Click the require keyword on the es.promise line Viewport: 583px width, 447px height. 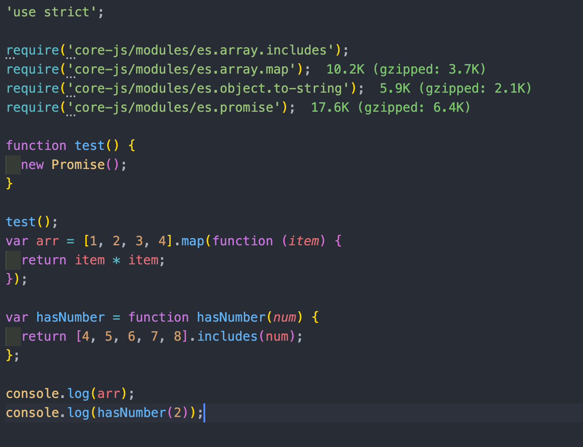(33, 107)
